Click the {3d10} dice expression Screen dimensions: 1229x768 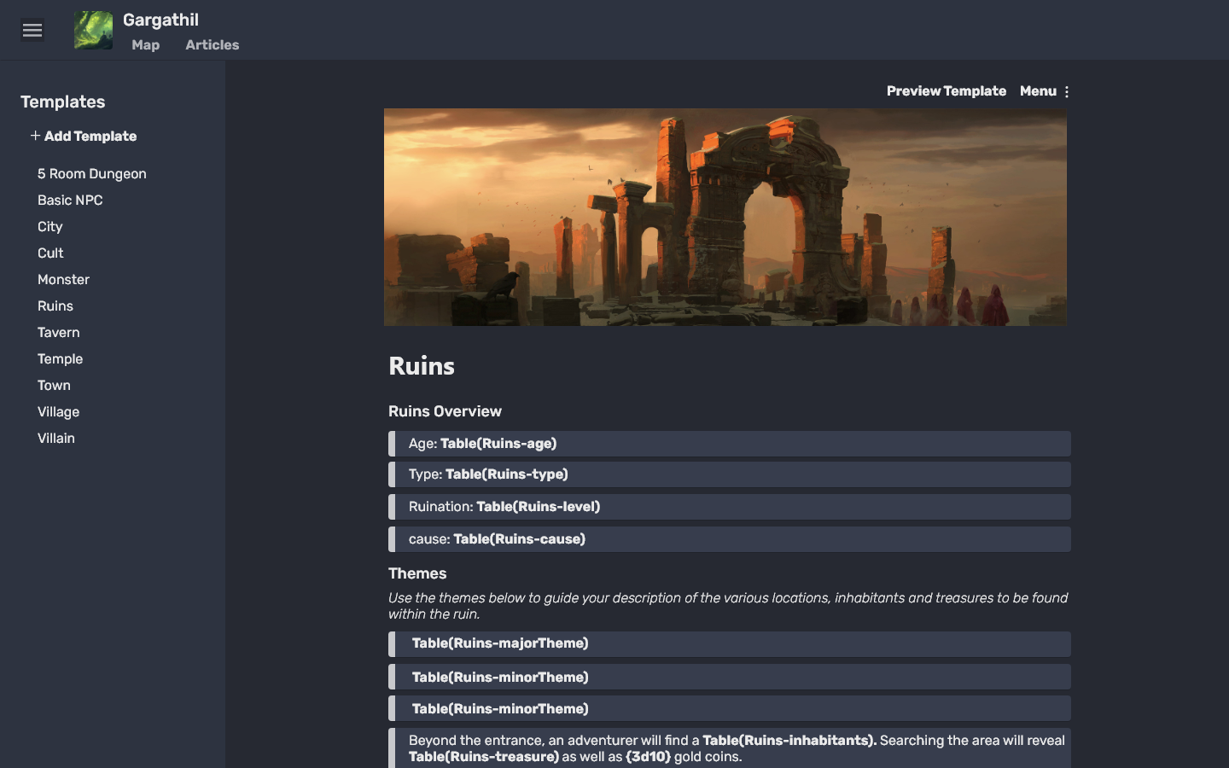tap(648, 757)
